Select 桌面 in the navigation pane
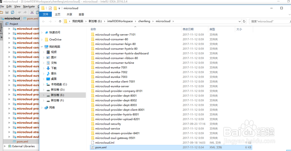Image resolution: width=291 pixels, height=151 pixels. coord(52,79)
